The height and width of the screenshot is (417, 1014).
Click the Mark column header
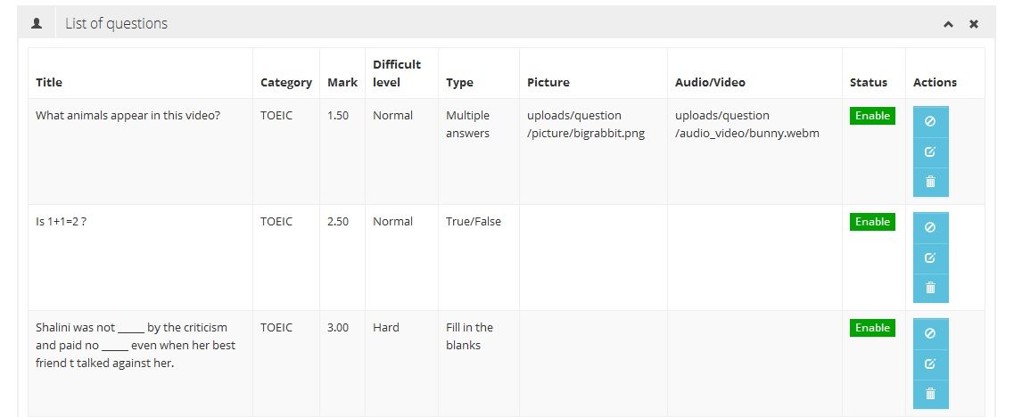[x=342, y=82]
